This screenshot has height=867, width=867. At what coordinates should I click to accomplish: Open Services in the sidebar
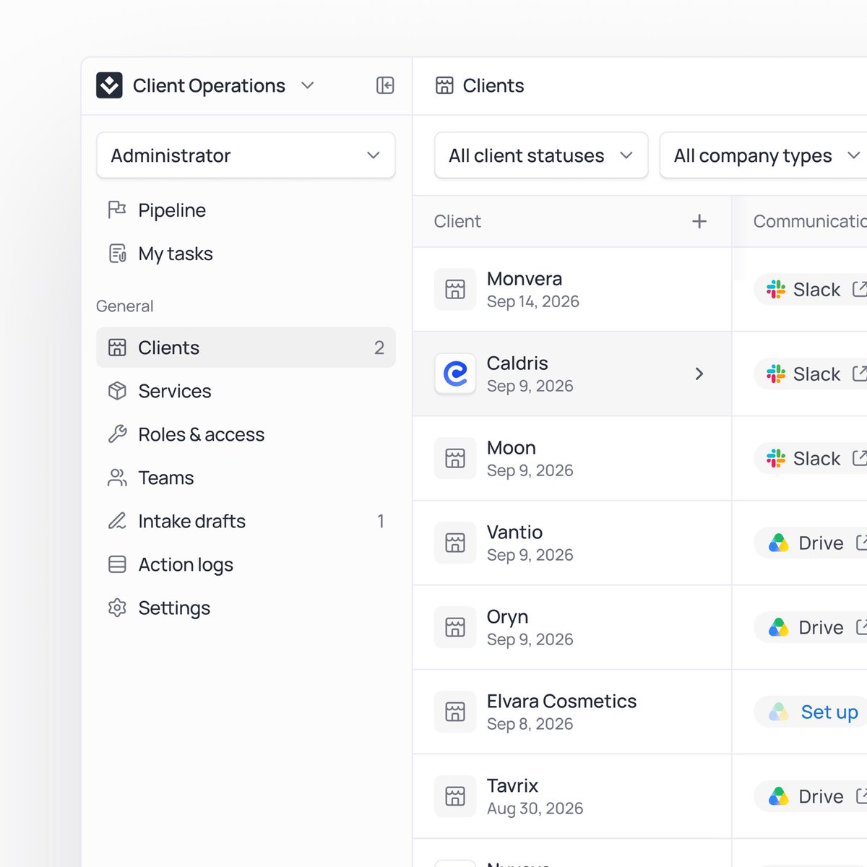pyautogui.click(x=246, y=391)
